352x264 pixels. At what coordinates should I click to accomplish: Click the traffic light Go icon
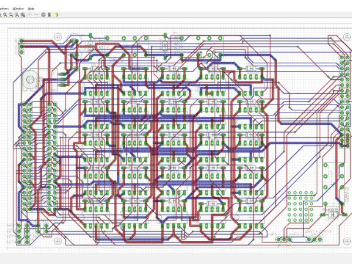coord(50,15)
